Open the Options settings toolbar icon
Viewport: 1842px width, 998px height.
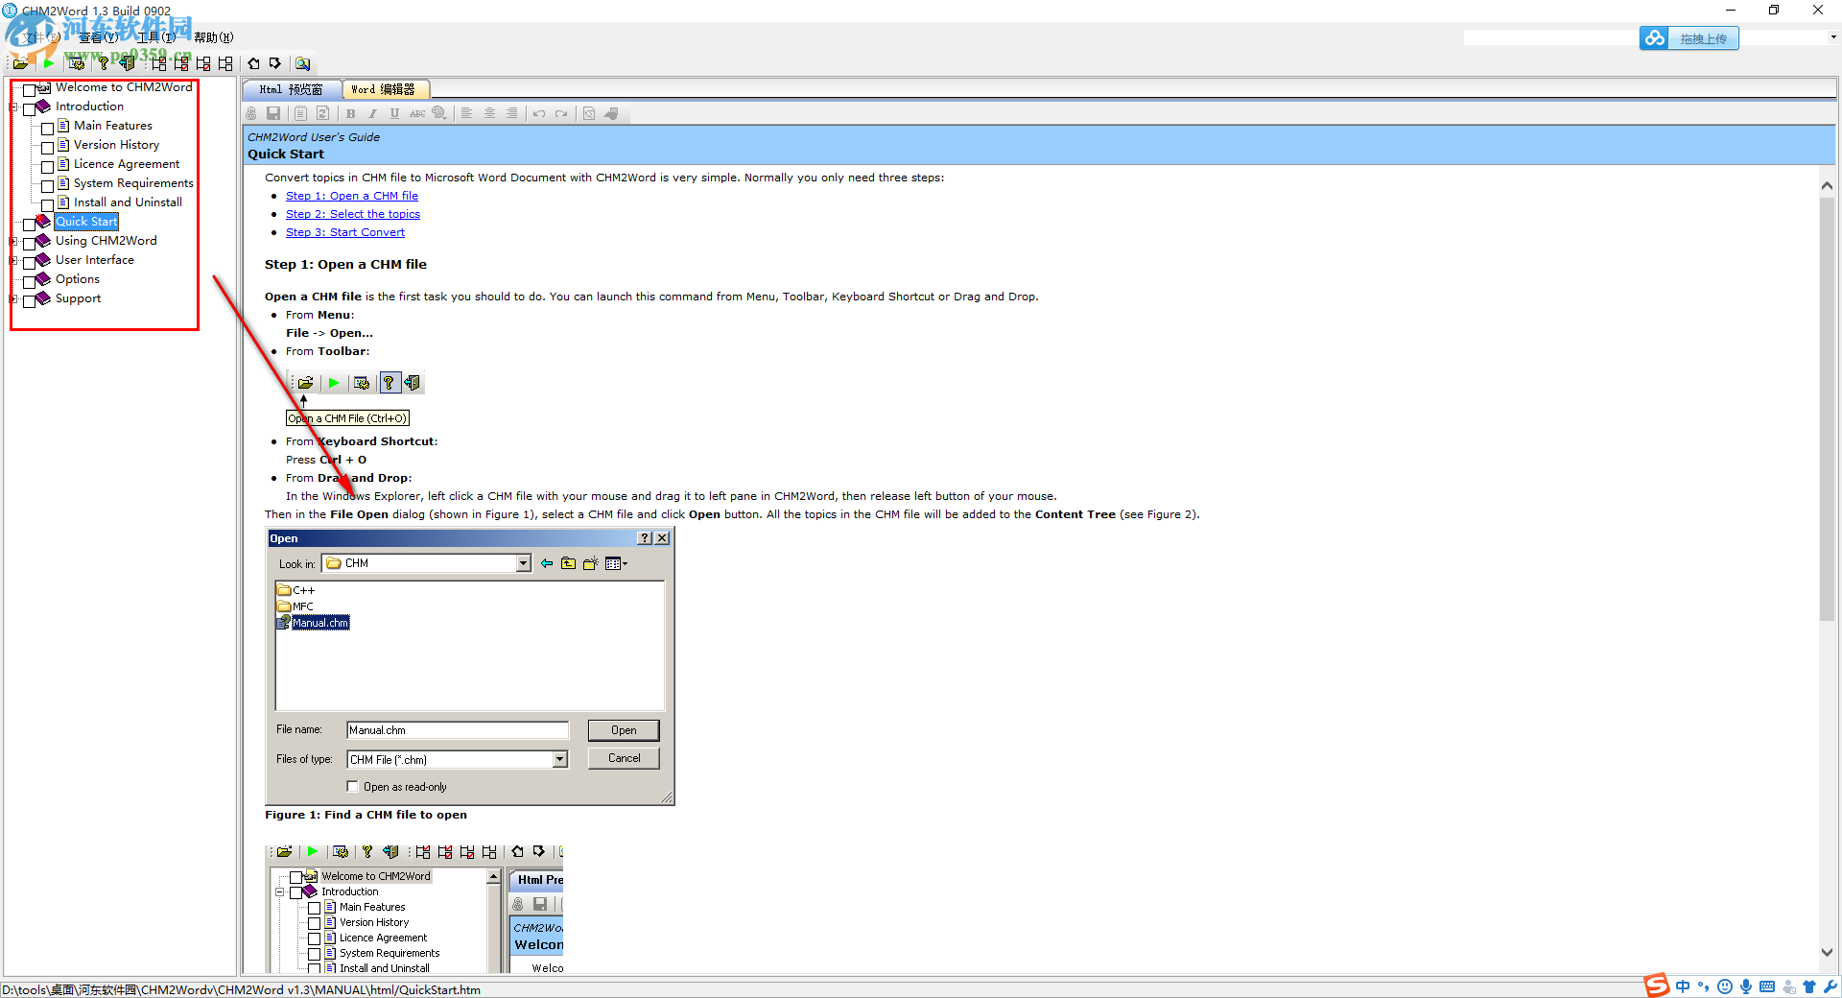click(77, 63)
